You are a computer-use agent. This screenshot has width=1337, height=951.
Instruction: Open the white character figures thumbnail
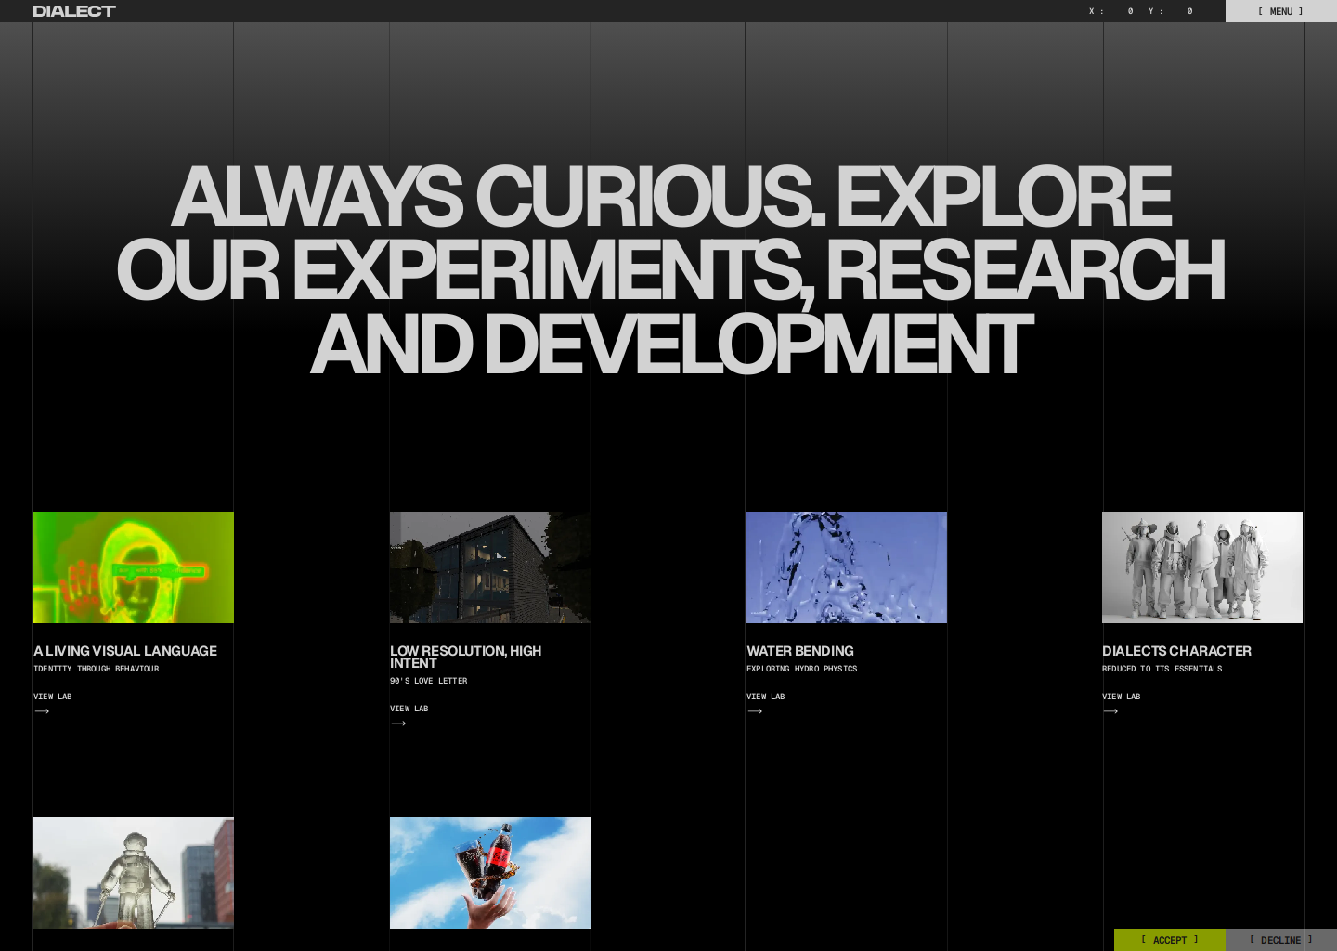point(1202,567)
